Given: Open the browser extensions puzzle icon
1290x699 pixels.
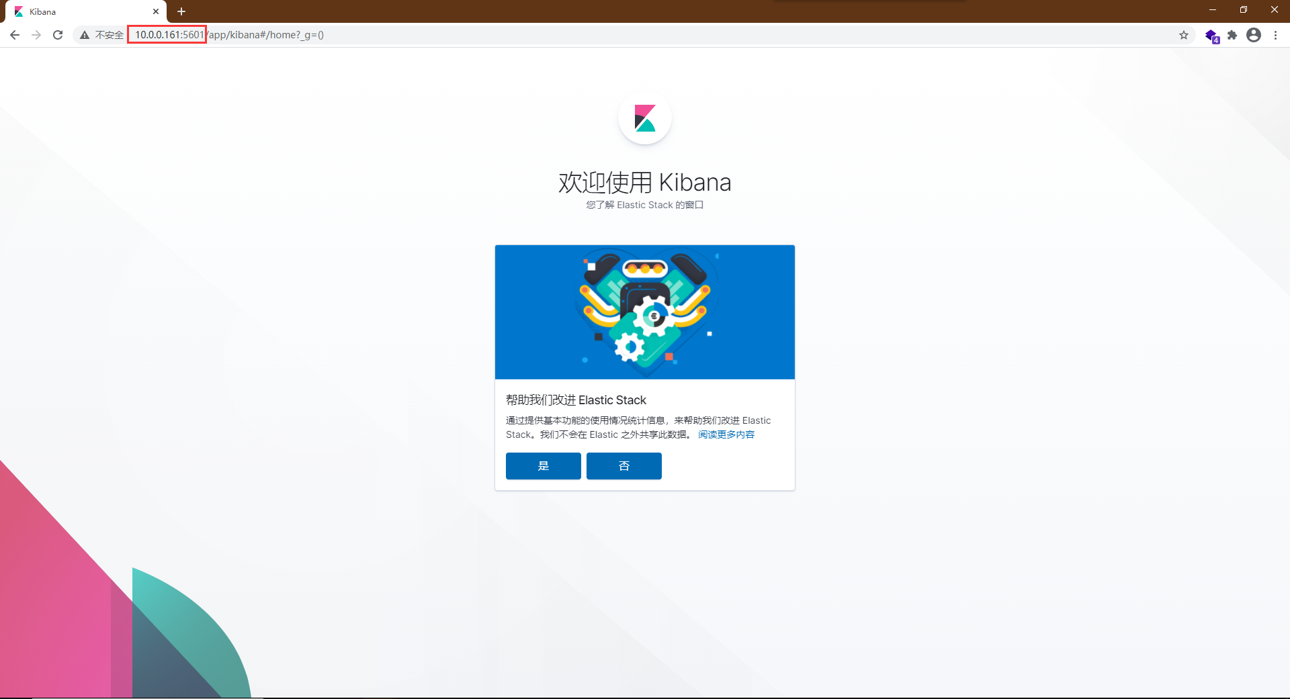Looking at the screenshot, I should [1232, 35].
